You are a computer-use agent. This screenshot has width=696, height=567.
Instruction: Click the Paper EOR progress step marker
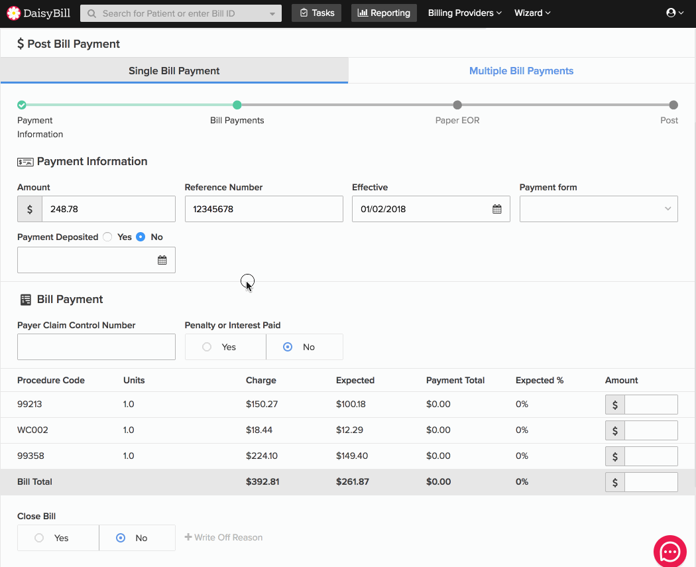click(x=457, y=105)
